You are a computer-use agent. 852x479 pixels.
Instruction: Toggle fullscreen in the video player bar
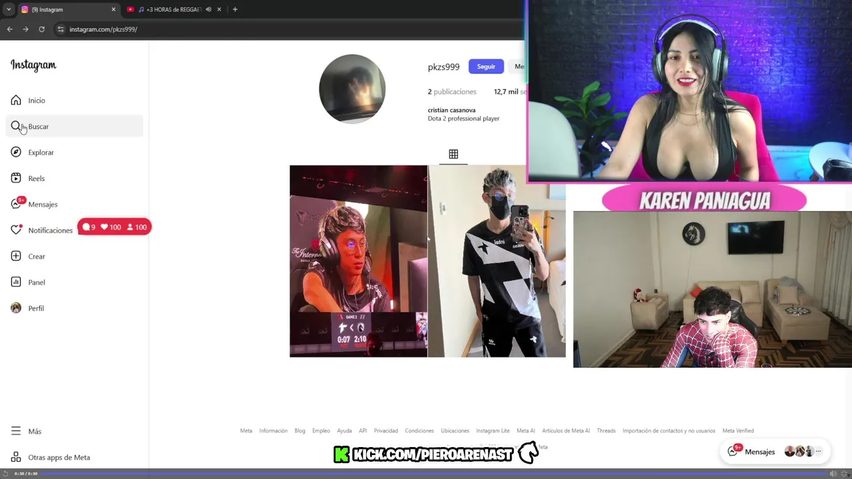845,474
